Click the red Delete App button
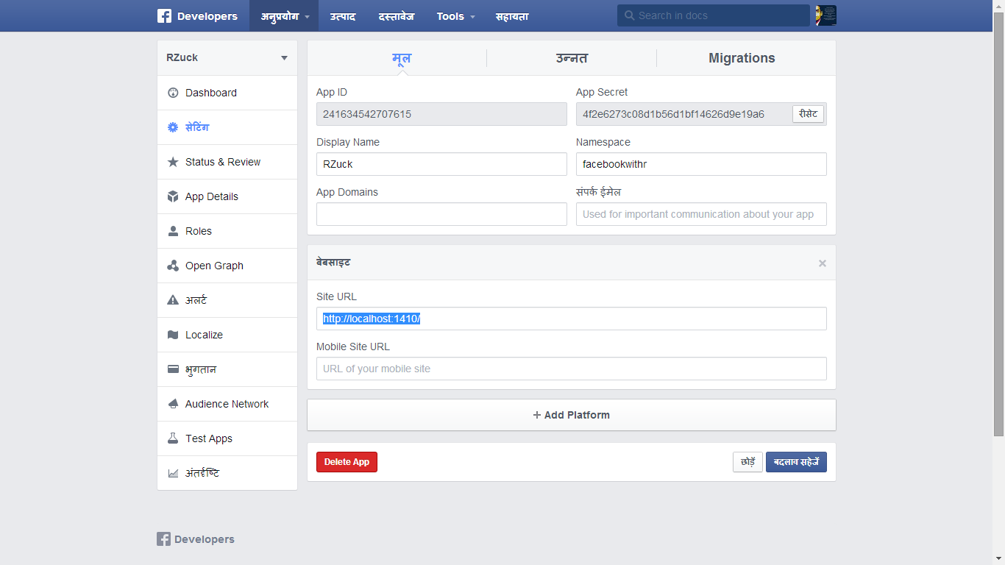The height and width of the screenshot is (565, 1005). [347, 462]
